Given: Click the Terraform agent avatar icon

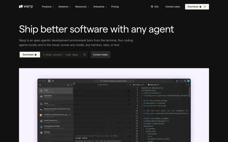Looking at the screenshot, I should [x=41, y=115].
